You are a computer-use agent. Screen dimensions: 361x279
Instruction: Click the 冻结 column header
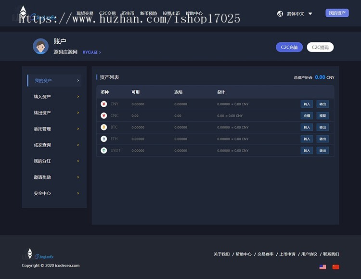pyautogui.click(x=178, y=92)
